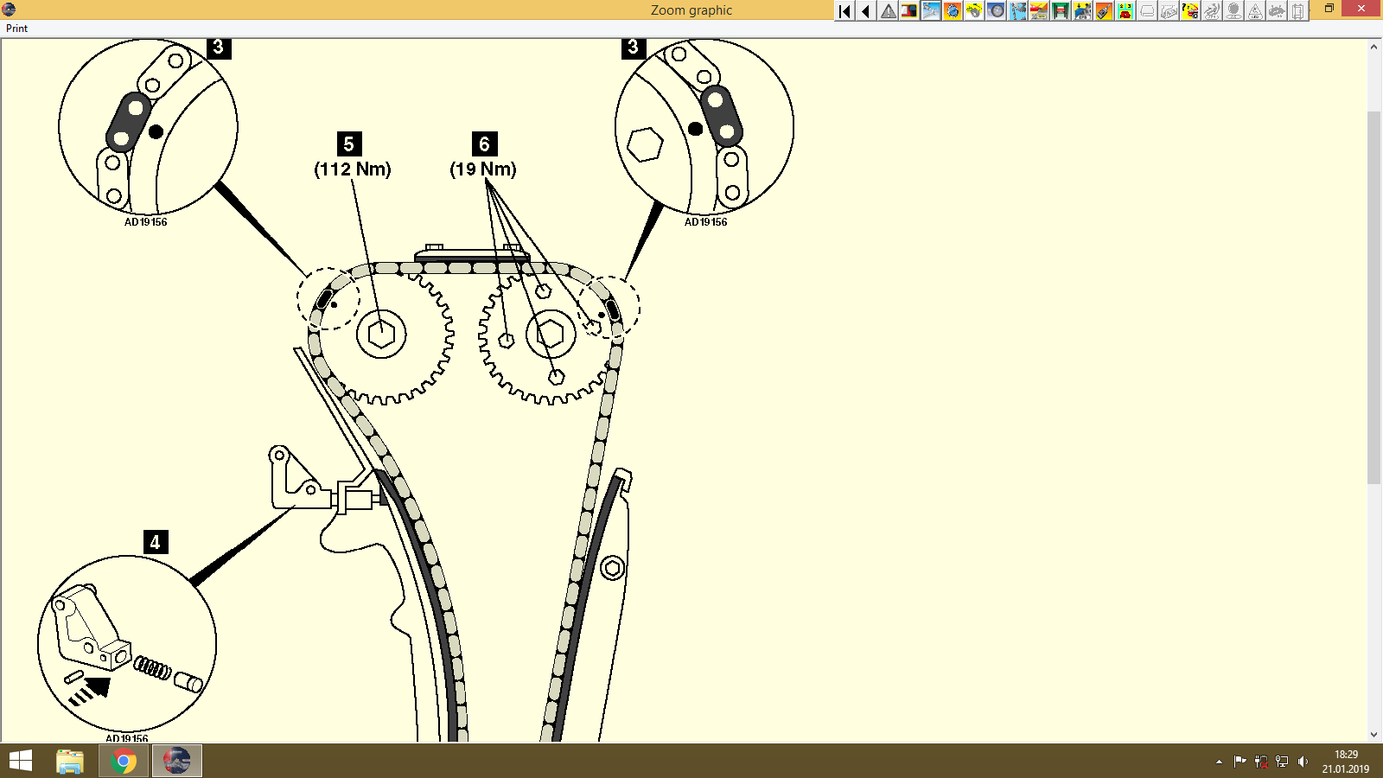Click the speaker icon in the system tray
This screenshot has height=778, width=1383.
(x=1304, y=762)
